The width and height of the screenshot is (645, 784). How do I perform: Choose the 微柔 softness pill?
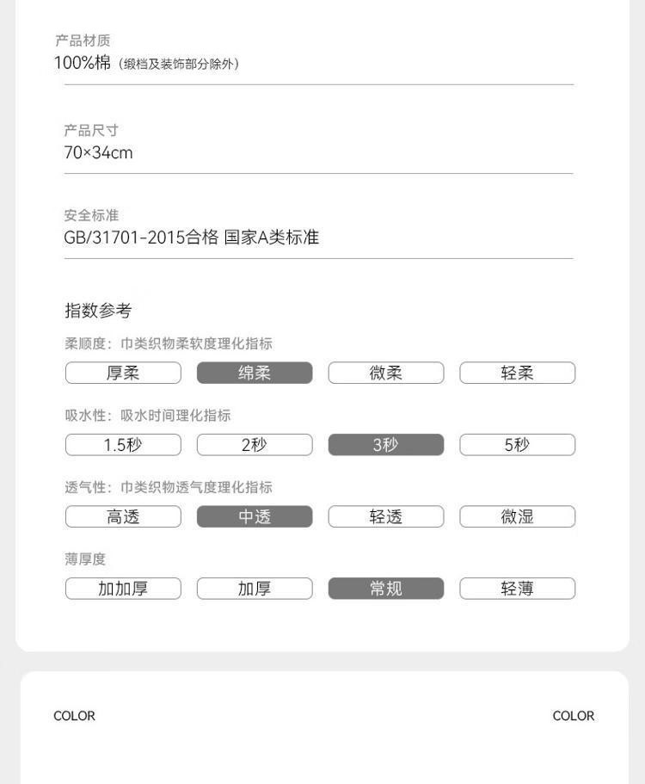[385, 373]
